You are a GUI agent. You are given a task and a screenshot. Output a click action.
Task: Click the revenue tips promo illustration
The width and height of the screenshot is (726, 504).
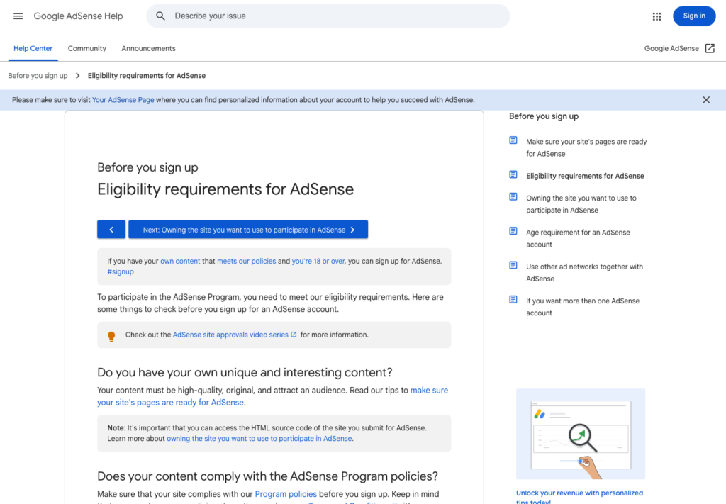[581, 434]
